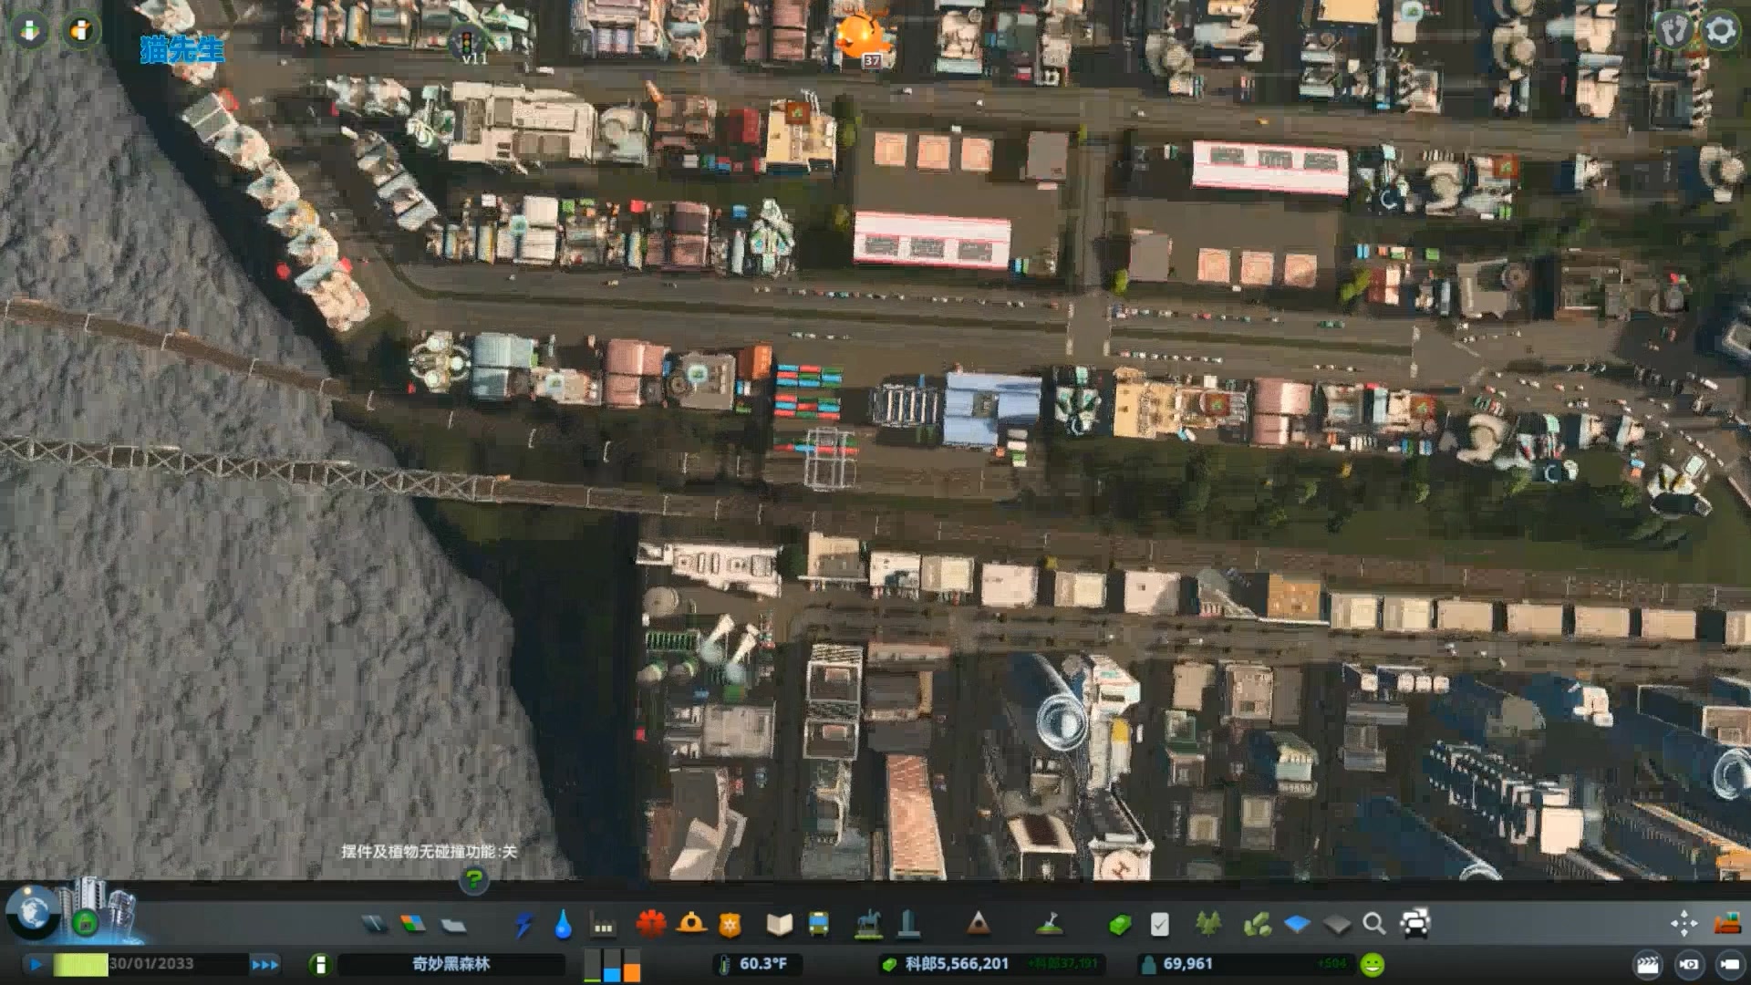The height and width of the screenshot is (985, 1751).
Task: Open the Fire Department helmet menu
Action: point(691,924)
